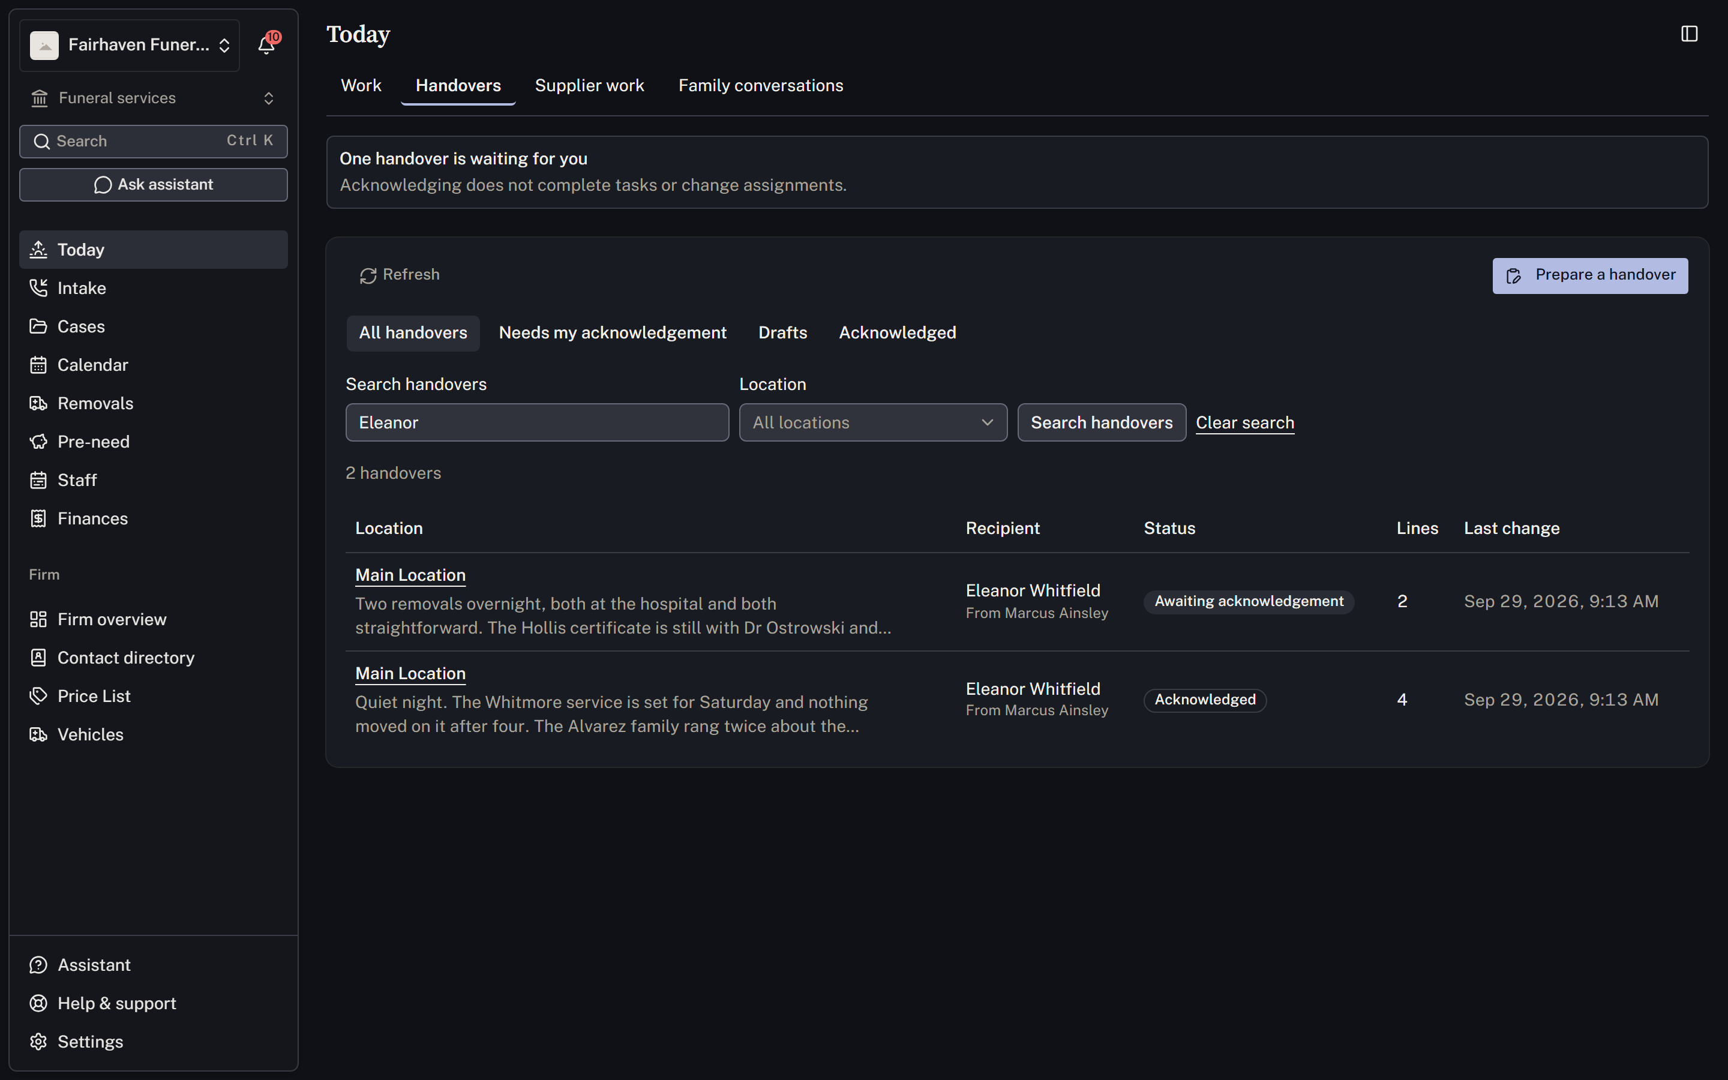Select the Handovers tab
This screenshot has height=1080, width=1728.
(458, 86)
